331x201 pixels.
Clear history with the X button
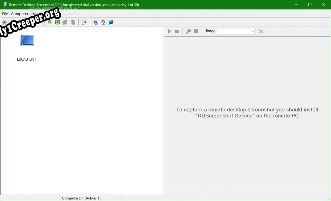[x=261, y=31]
